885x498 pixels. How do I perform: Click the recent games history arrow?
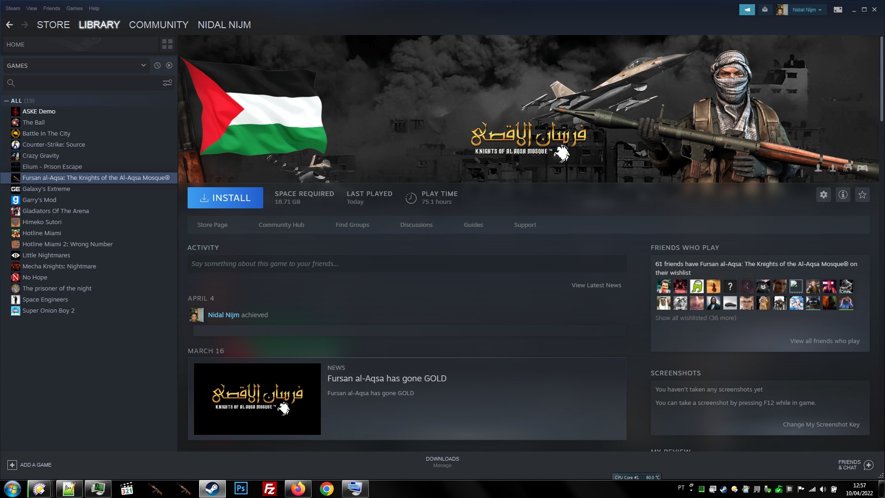[x=158, y=65]
